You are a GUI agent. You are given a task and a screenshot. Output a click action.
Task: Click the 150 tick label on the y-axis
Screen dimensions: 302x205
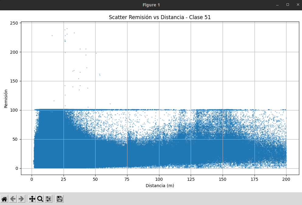point(14,81)
